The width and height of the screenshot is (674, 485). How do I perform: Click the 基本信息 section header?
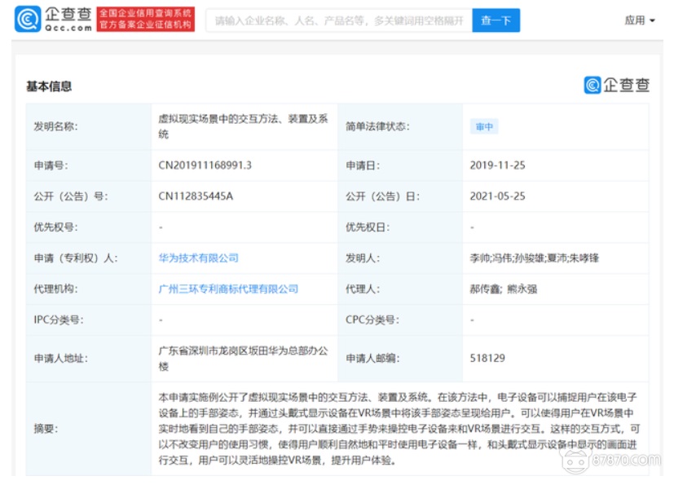pos(49,85)
